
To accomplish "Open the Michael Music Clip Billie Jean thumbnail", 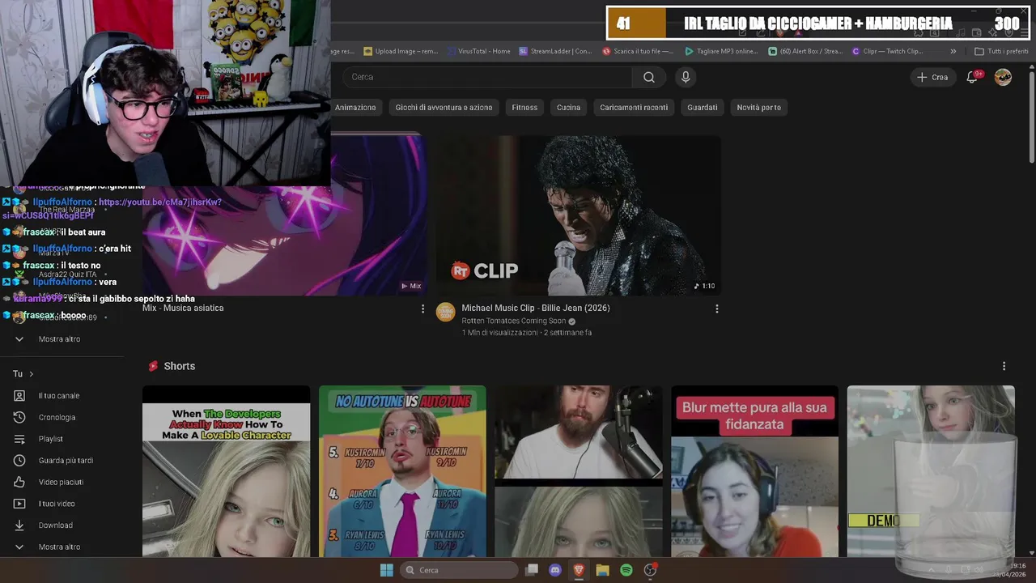I will pyautogui.click(x=578, y=215).
